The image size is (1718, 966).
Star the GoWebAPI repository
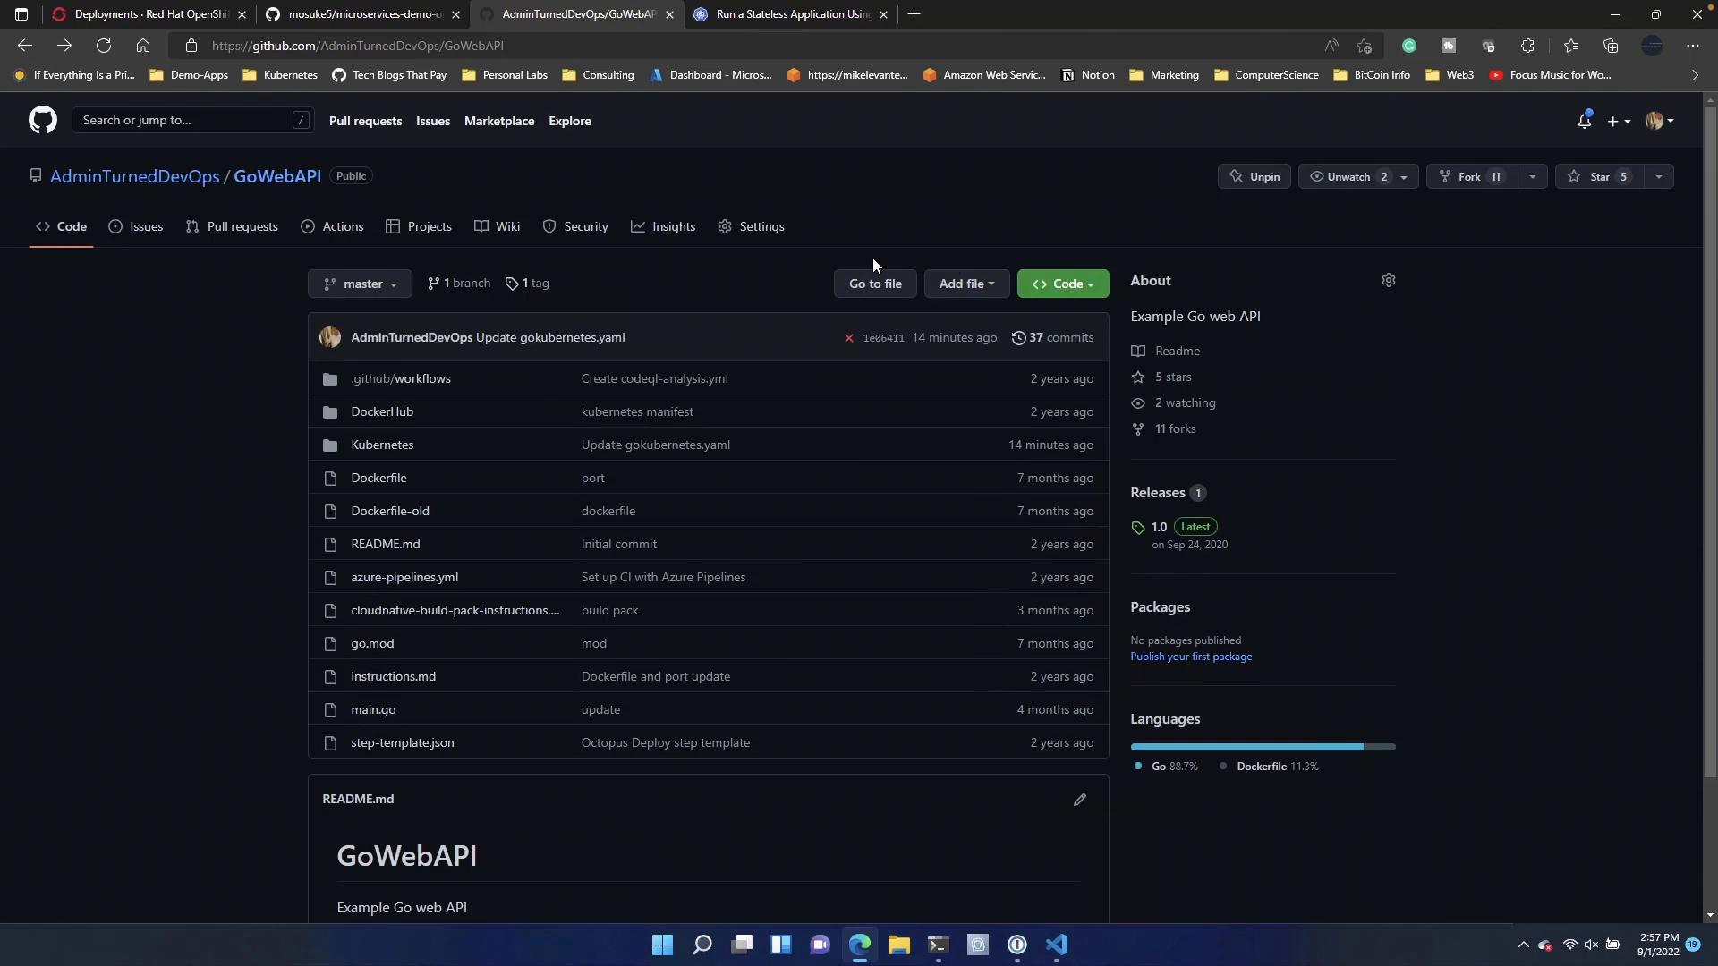pyautogui.click(x=1600, y=176)
